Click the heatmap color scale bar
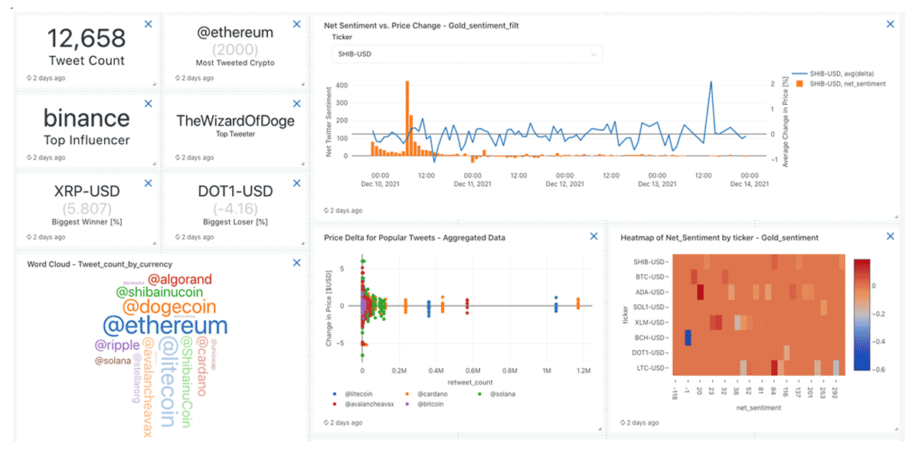 click(861, 315)
